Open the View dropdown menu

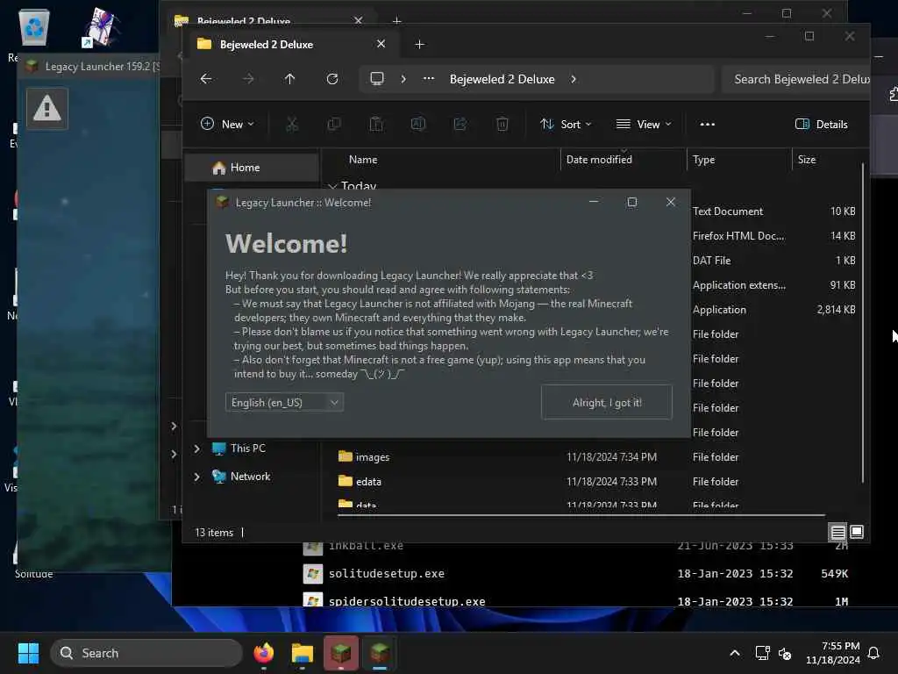pyautogui.click(x=643, y=124)
